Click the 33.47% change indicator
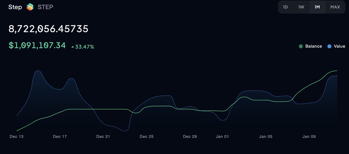 coord(83,46)
